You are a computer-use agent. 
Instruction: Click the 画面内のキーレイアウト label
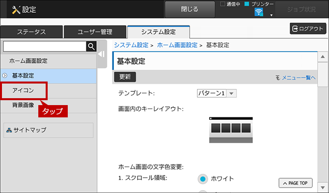[151, 109]
